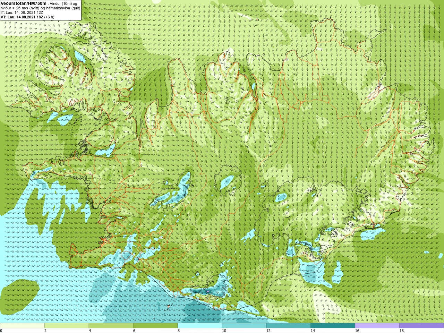Select the dark teal 14–16 m/s legend swatch
Screen dimensions: 444x333
pyautogui.click(x=333, y=326)
